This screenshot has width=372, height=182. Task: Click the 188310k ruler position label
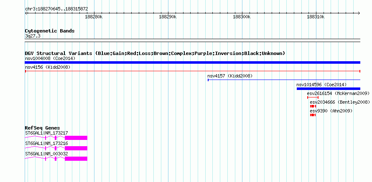(x=316, y=17)
